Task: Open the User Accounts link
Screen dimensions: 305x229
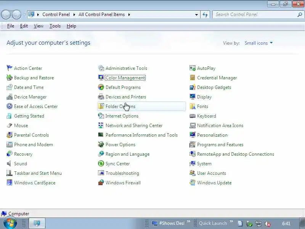Action: click(x=212, y=173)
